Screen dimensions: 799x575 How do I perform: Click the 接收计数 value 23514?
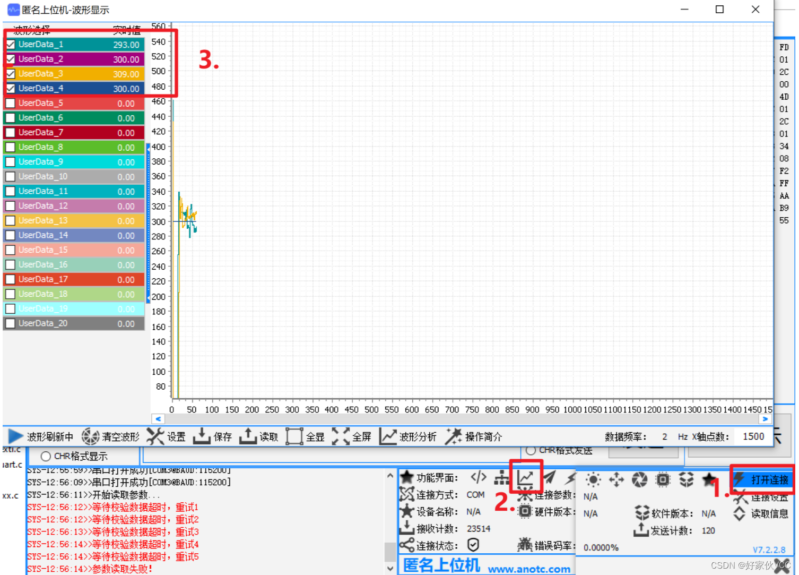coord(479,528)
